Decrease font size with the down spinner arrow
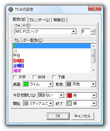The height and width of the screenshot is (131, 110). [93, 33]
